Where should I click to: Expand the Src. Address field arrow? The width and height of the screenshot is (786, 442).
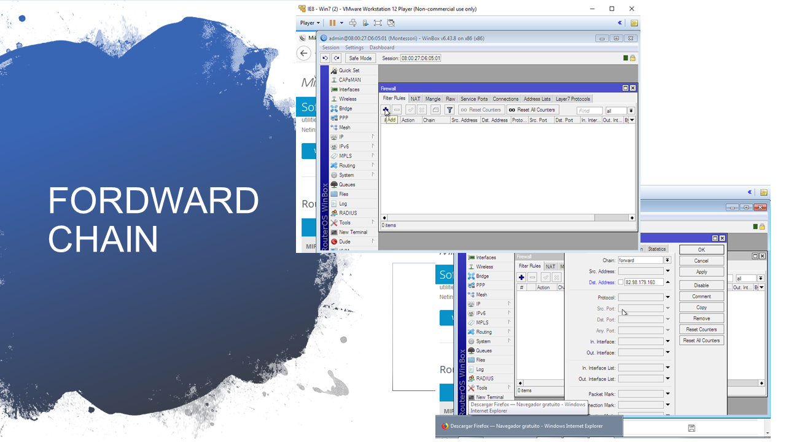[x=667, y=271]
